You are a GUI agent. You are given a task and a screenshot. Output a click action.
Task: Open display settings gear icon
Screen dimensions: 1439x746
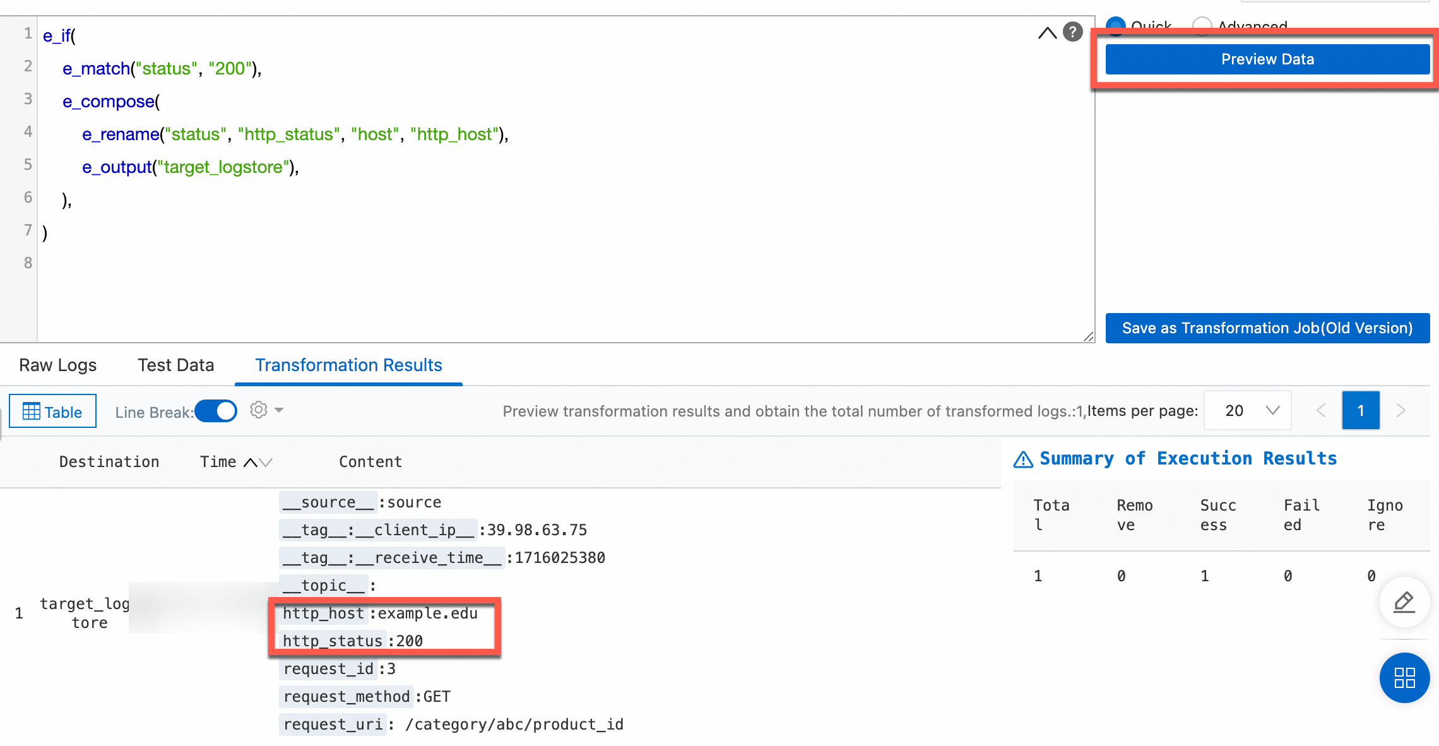pos(259,410)
